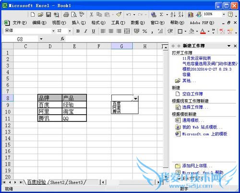Apply Underline formatting
The height and width of the screenshot is (193, 240).
pos(94,31)
